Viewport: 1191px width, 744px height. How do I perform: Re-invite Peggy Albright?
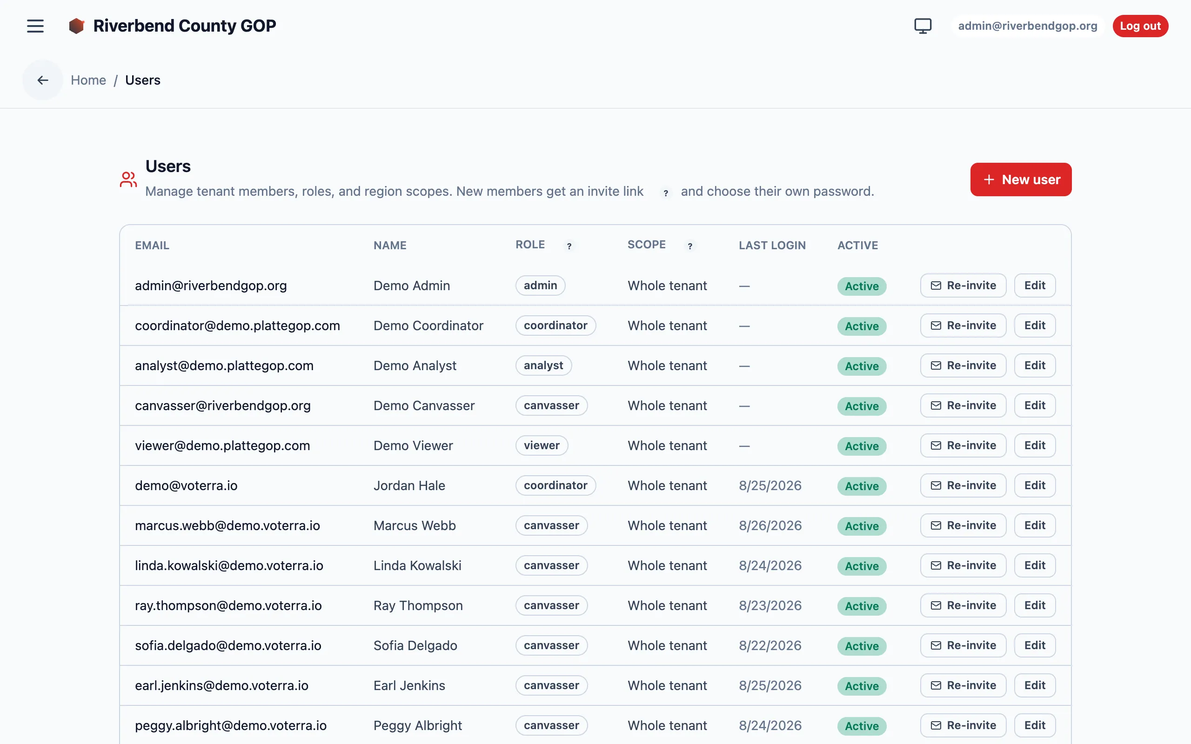pyautogui.click(x=963, y=725)
